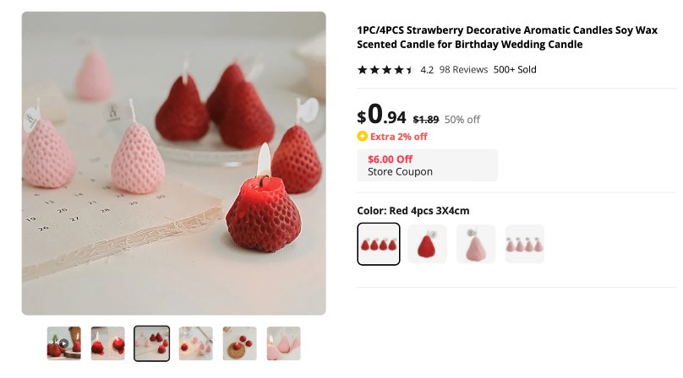This screenshot has width=683, height=378.
Task: Open the 98 Reviews link
Action: point(463,70)
